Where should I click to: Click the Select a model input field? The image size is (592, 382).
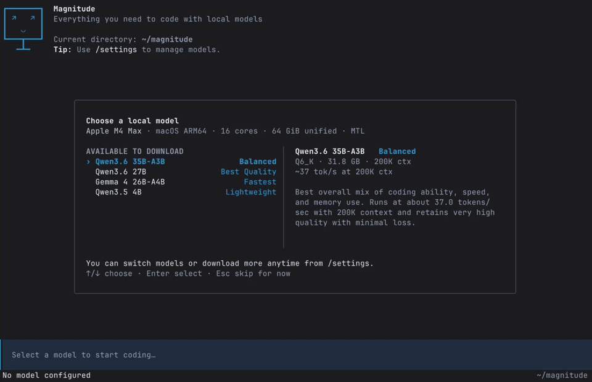coord(296,355)
